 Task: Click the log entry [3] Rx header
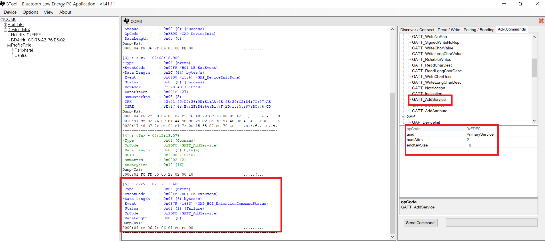151,58
